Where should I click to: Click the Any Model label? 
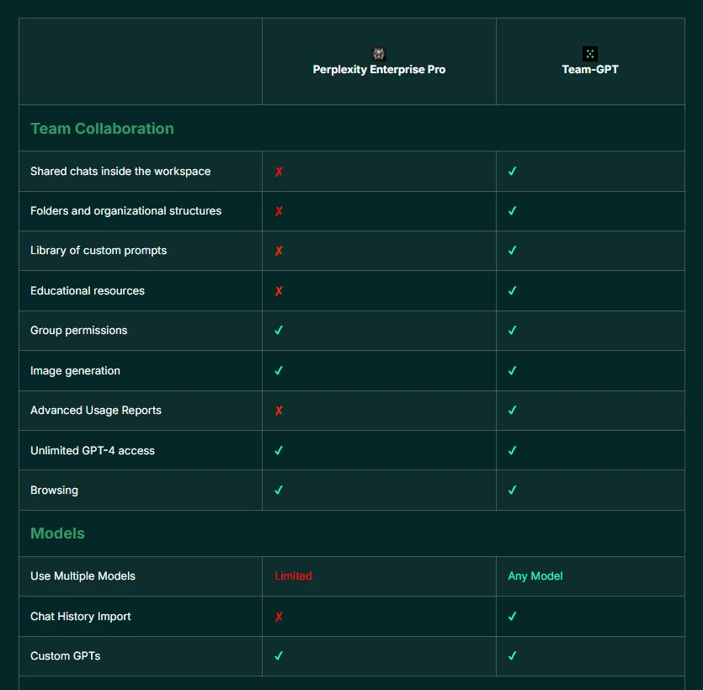click(x=535, y=576)
